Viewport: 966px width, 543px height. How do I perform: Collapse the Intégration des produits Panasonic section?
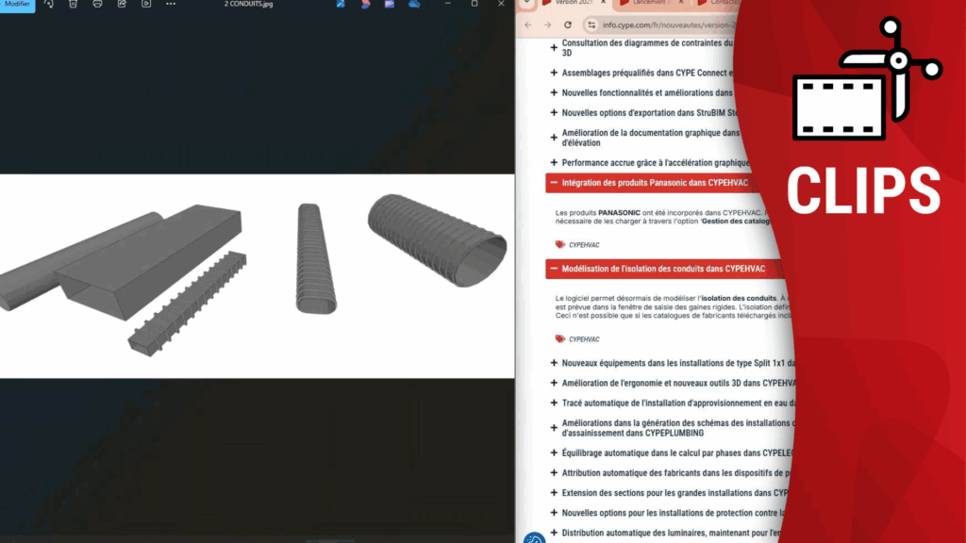tap(555, 183)
